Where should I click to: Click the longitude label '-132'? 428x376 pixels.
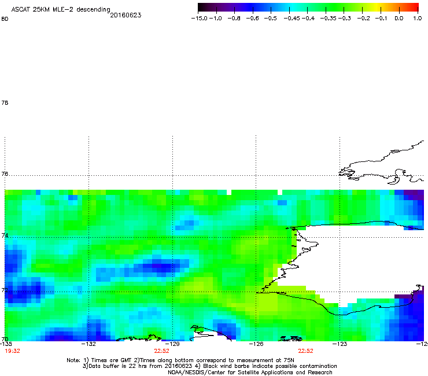(x=88, y=344)
